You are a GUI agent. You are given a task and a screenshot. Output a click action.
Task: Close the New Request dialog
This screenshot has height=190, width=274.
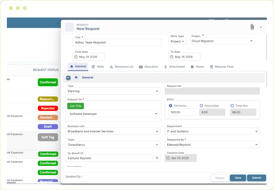pyautogui.click(x=261, y=27)
